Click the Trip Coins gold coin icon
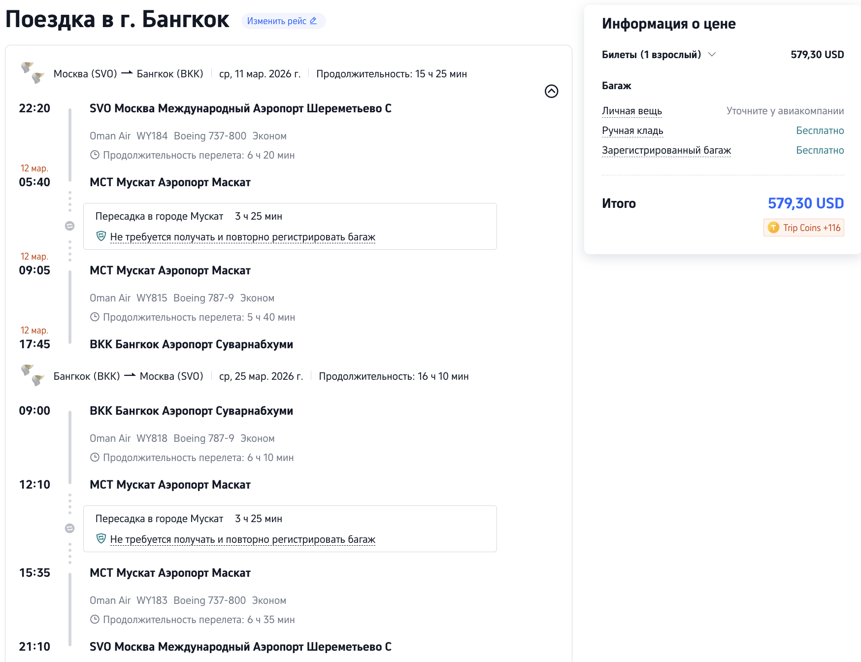Screen dimensions: 861x662 773,228
